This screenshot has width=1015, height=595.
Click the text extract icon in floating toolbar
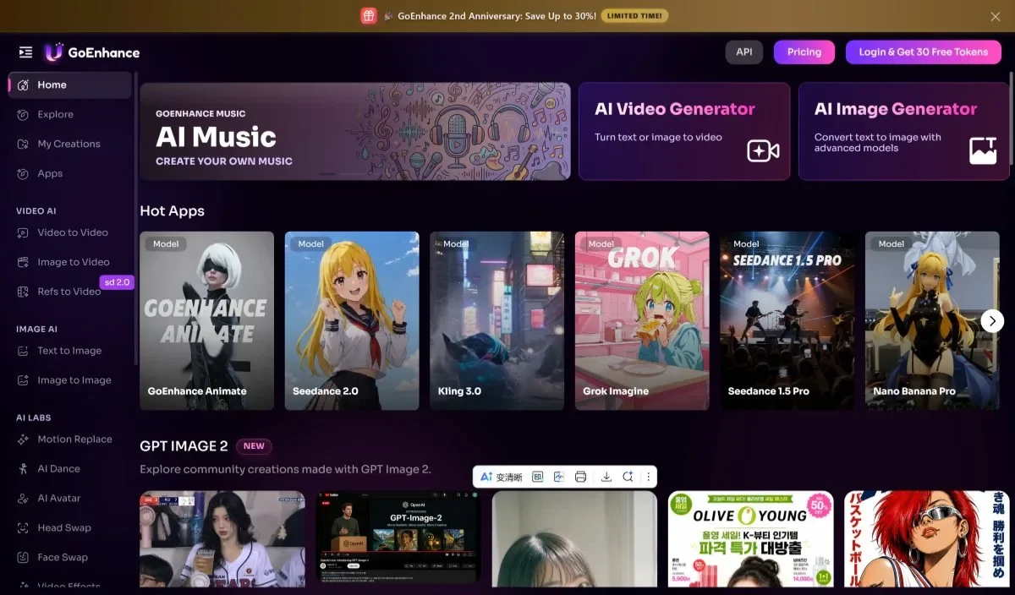tap(538, 477)
